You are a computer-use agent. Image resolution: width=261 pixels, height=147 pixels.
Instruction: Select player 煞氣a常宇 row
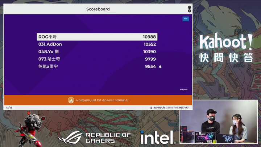97,66
